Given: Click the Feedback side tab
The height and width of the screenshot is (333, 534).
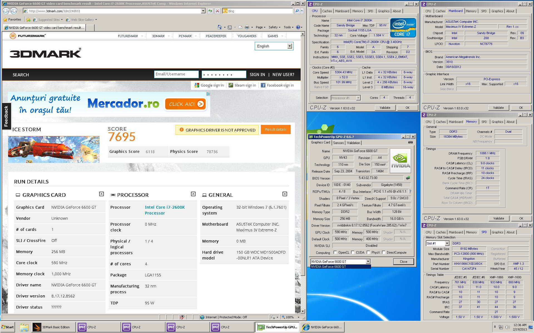Looking at the screenshot, I should point(6,116).
